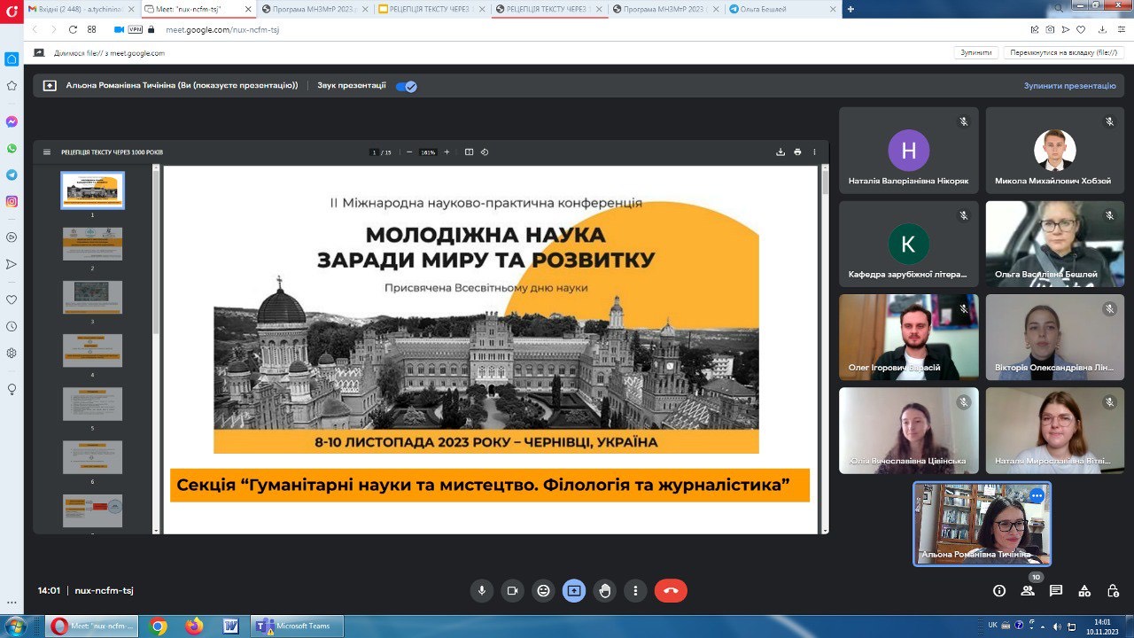Open Meet activities panel
This screenshot has height=638, width=1134.
coord(1085,590)
